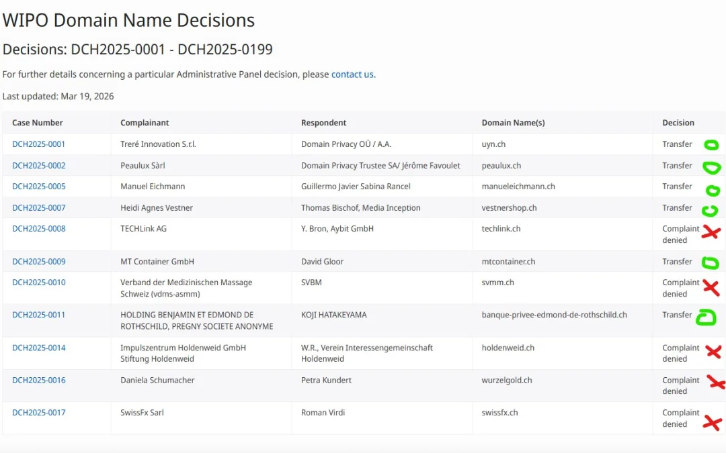Click the red X in the svmm.ch row
This screenshot has height=453, width=726.
[711, 288]
